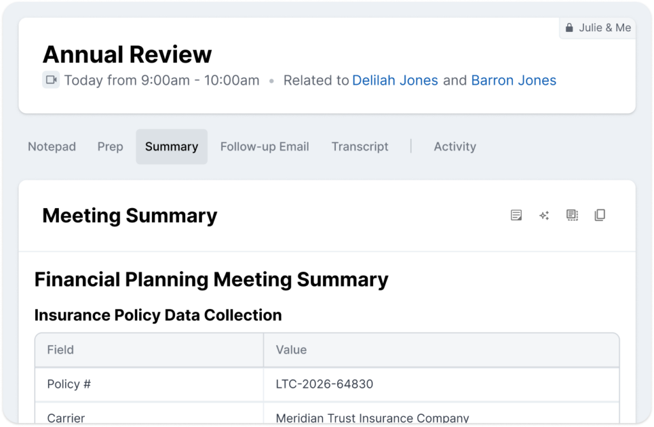The image size is (654, 427).
Task: Select the Summary tab
Action: click(x=171, y=147)
